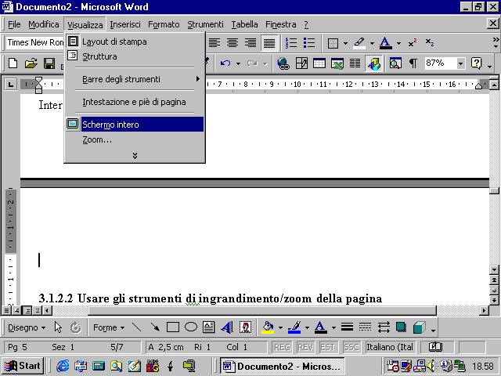
Task: Select the Line drawing tool
Action: pyautogui.click(x=137, y=327)
